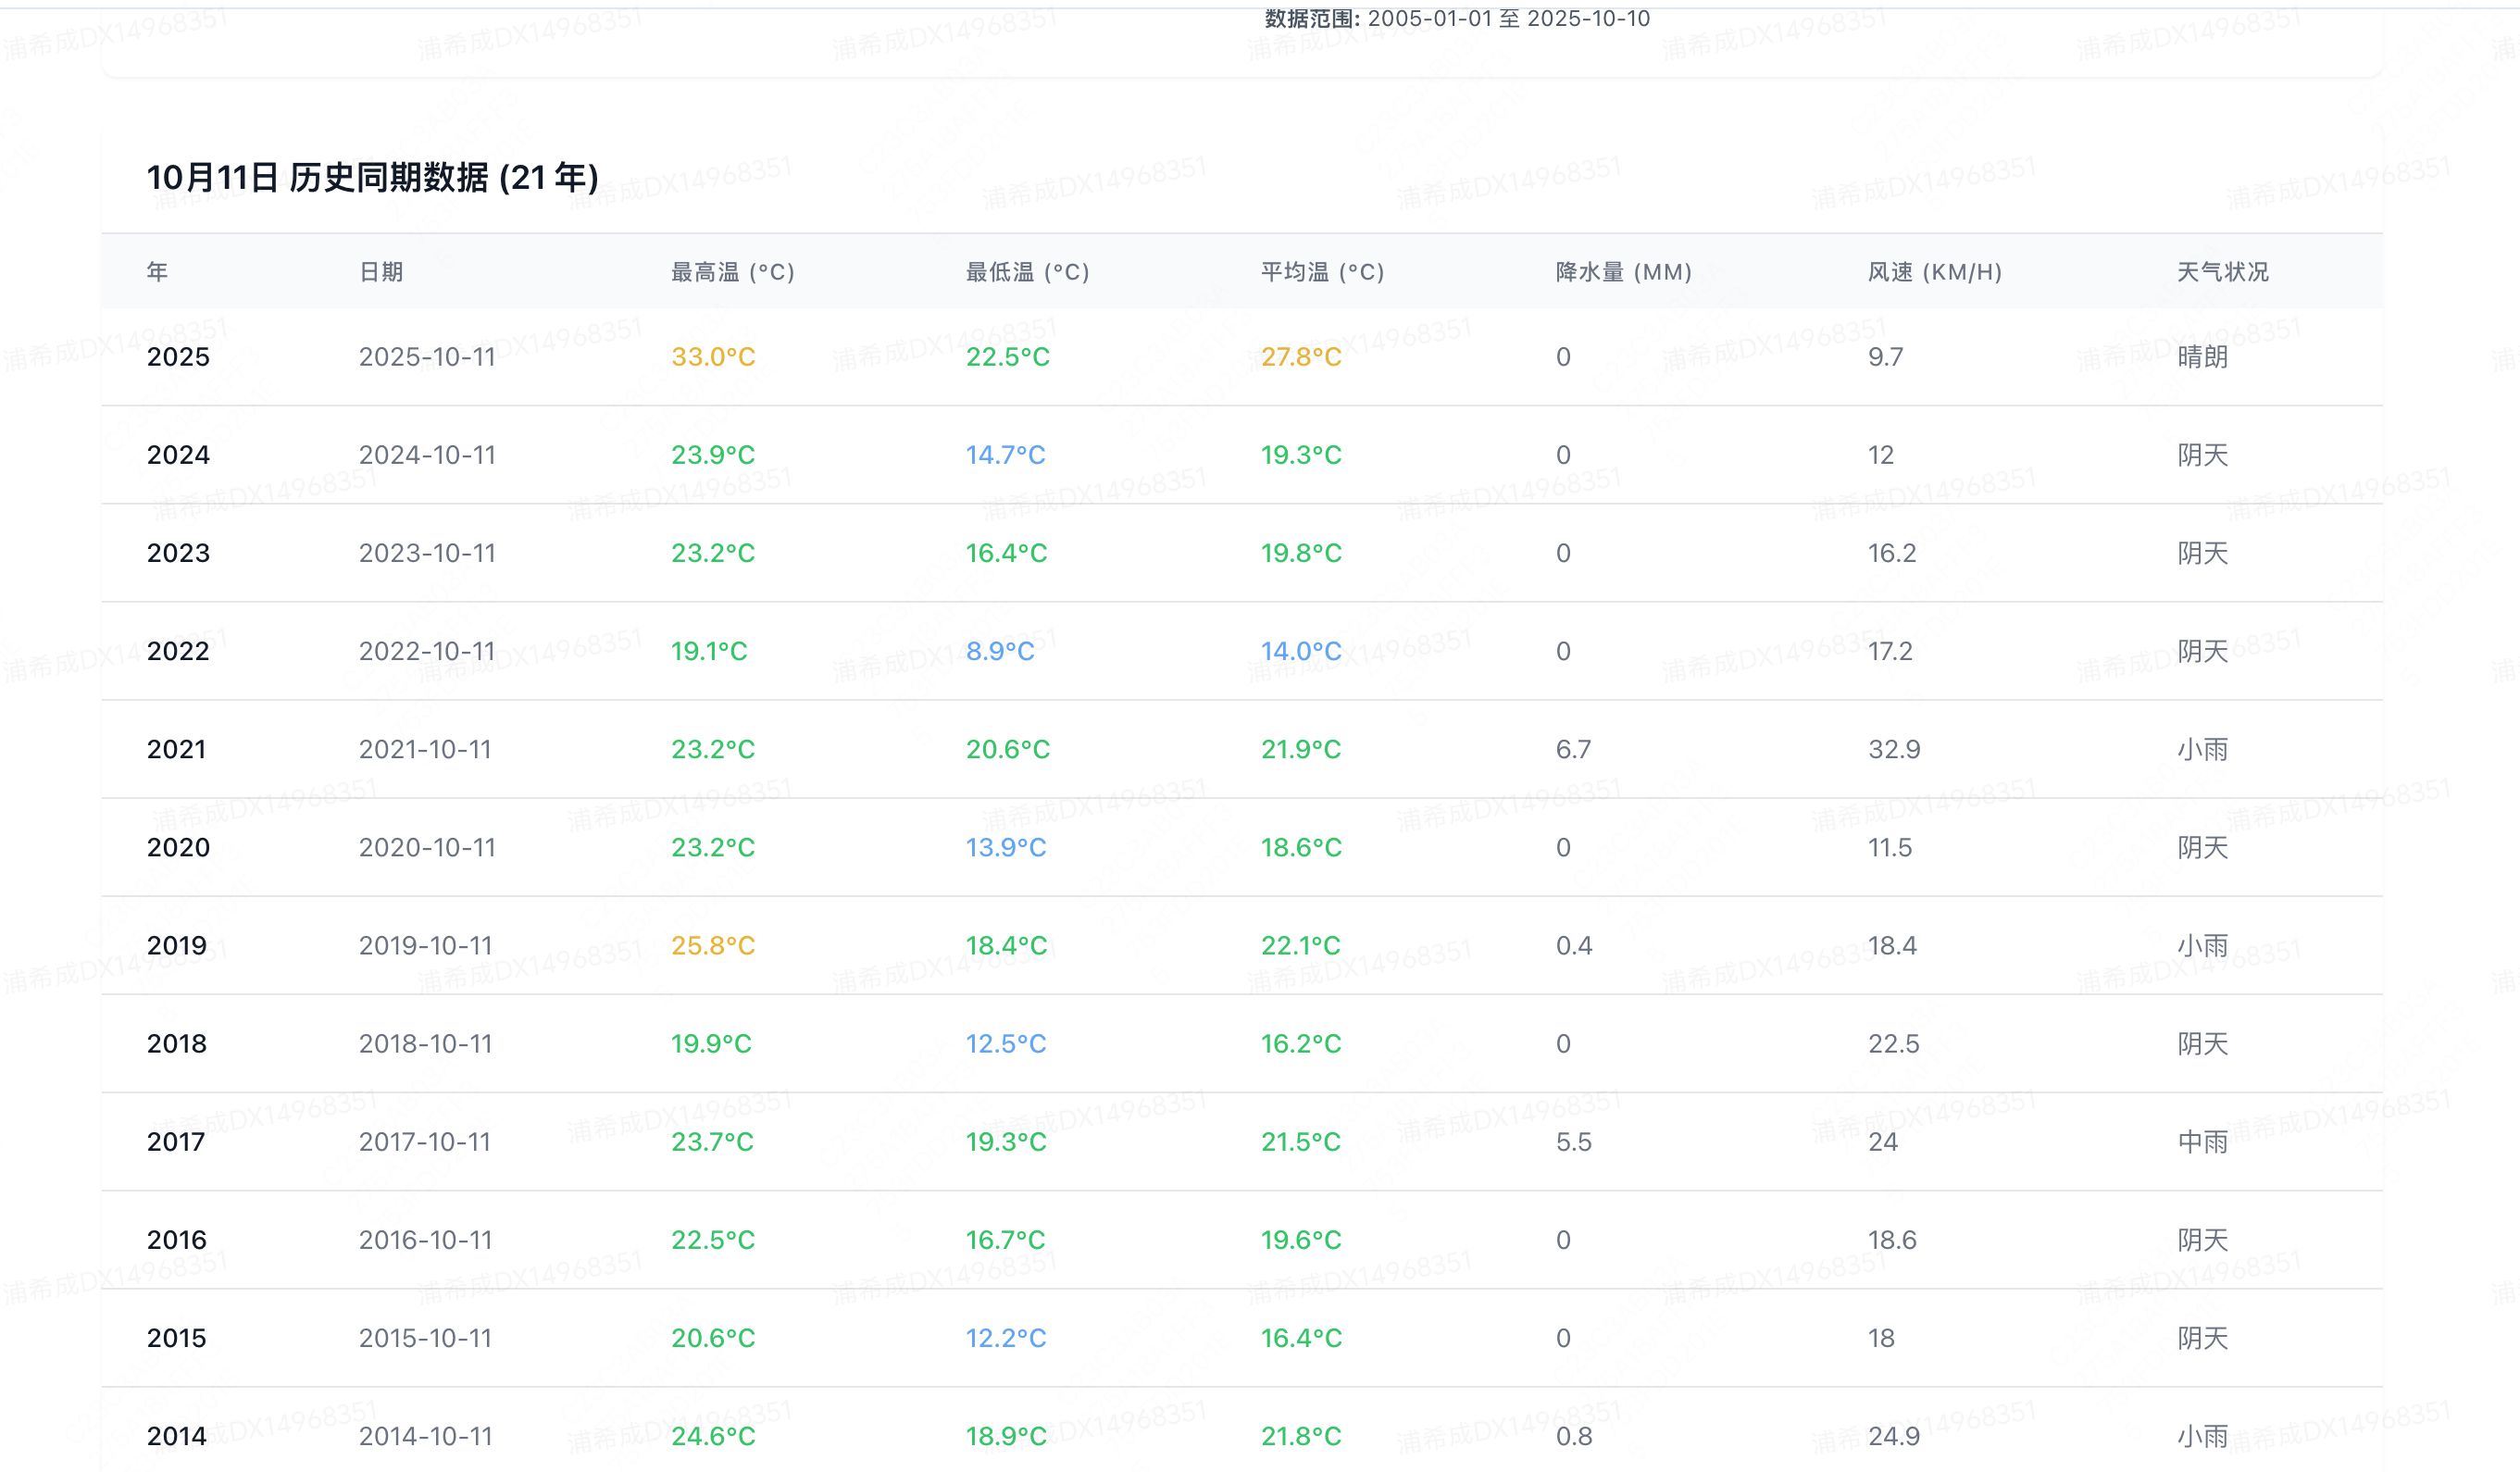Click the 日期 column header
Image resolution: width=2520 pixels, height=1472 pixels.
click(x=381, y=272)
